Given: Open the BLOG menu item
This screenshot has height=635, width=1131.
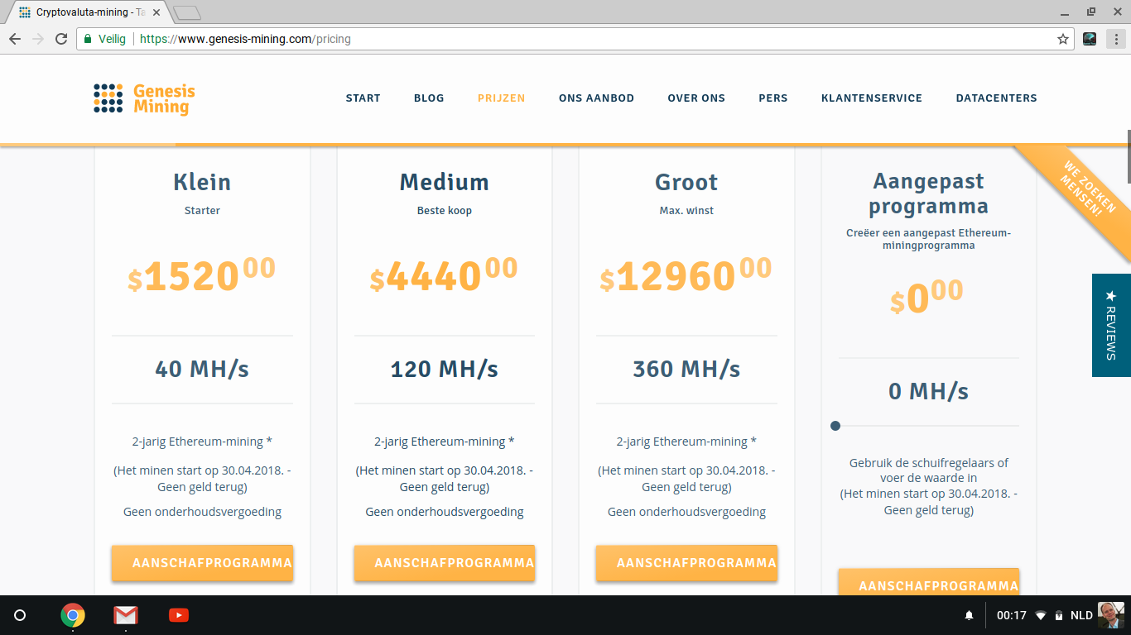Looking at the screenshot, I should [x=429, y=98].
